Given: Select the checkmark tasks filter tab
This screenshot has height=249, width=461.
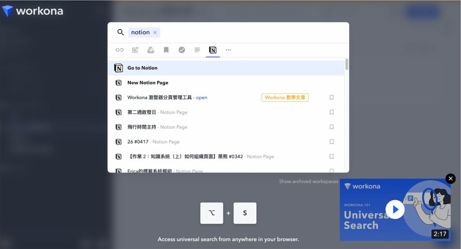Looking at the screenshot, I should [x=182, y=50].
